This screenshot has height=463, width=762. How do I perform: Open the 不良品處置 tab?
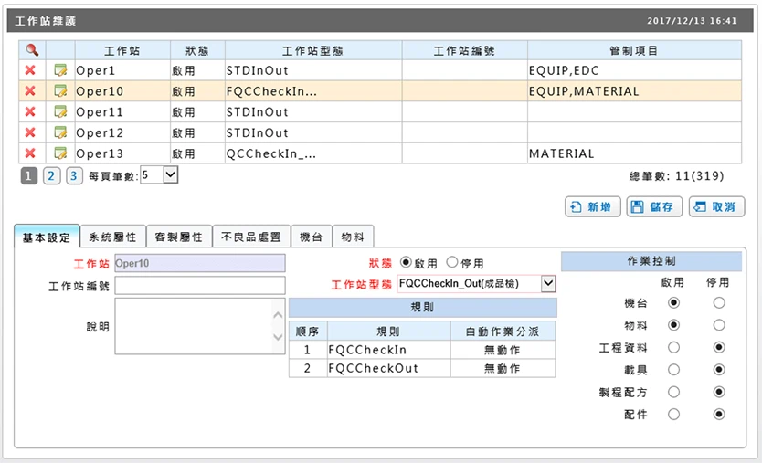click(251, 237)
